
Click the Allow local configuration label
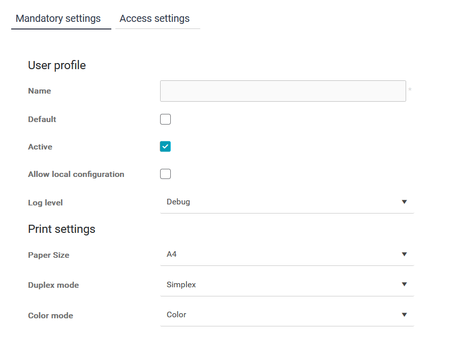pos(76,174)
